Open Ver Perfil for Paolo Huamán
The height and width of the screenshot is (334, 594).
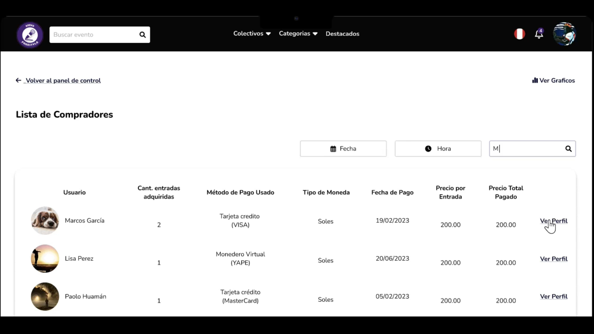point(553,296)
